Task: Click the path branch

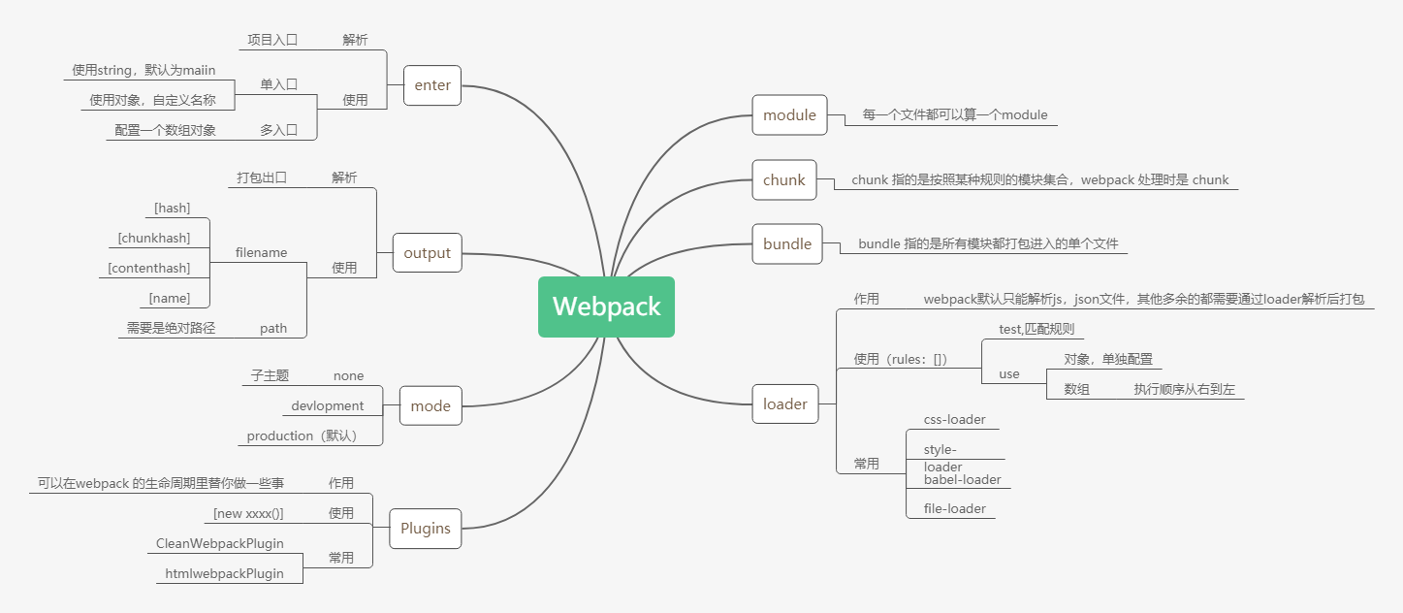Action: tap(273, 328)
